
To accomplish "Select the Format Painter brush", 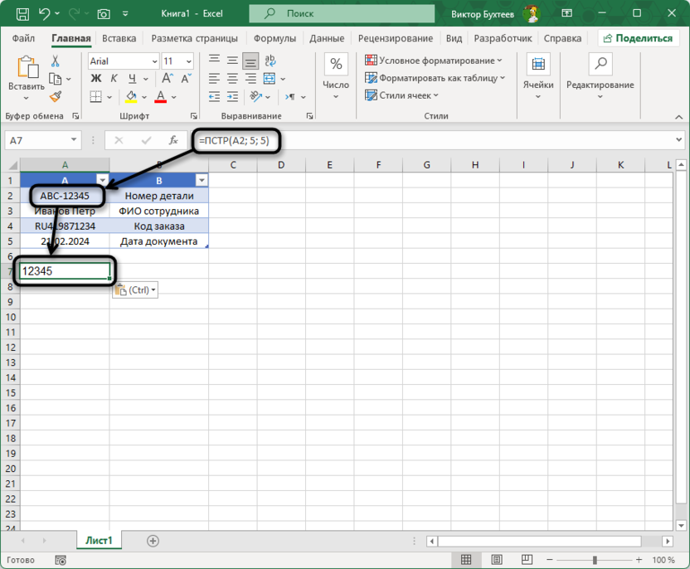I will coord(56,97).
